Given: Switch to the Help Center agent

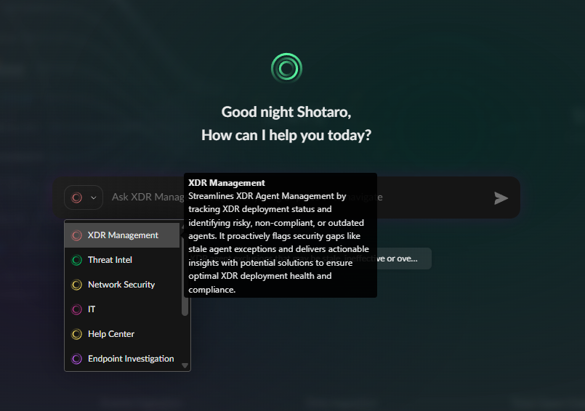Looking at the screenshot, I should click(x=111, y=334).
